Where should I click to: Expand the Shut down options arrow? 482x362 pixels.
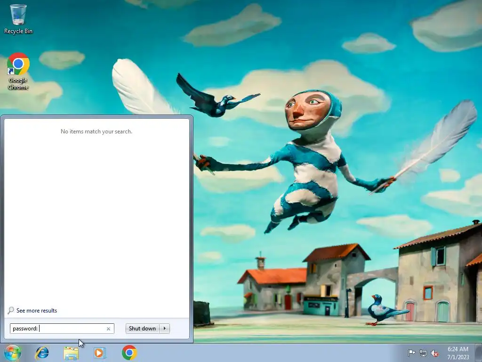165,329
